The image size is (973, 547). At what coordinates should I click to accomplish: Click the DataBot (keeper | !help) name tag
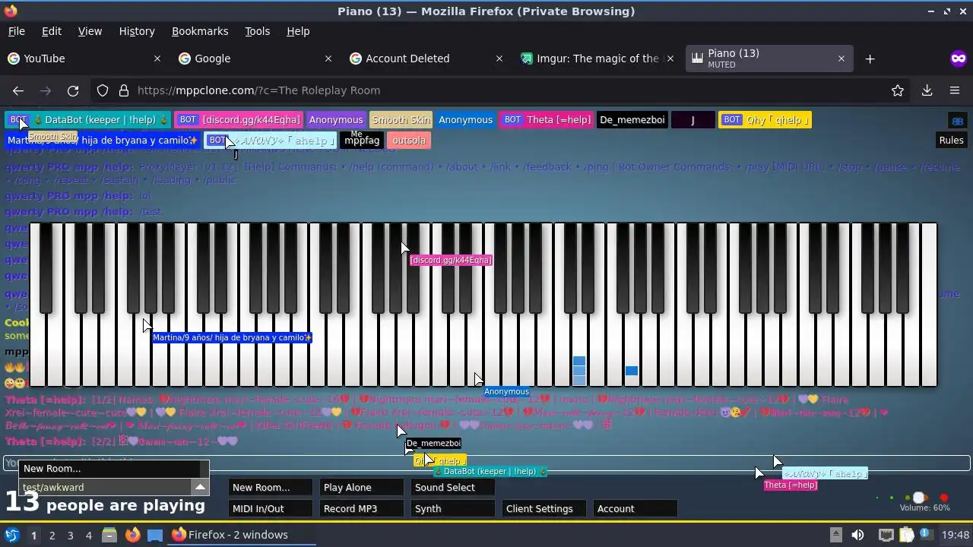(x=88, y=120)
